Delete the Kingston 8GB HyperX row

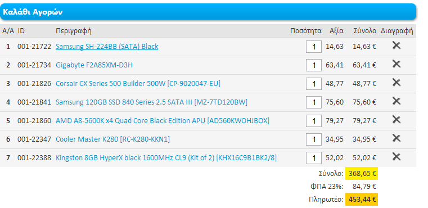397,157
